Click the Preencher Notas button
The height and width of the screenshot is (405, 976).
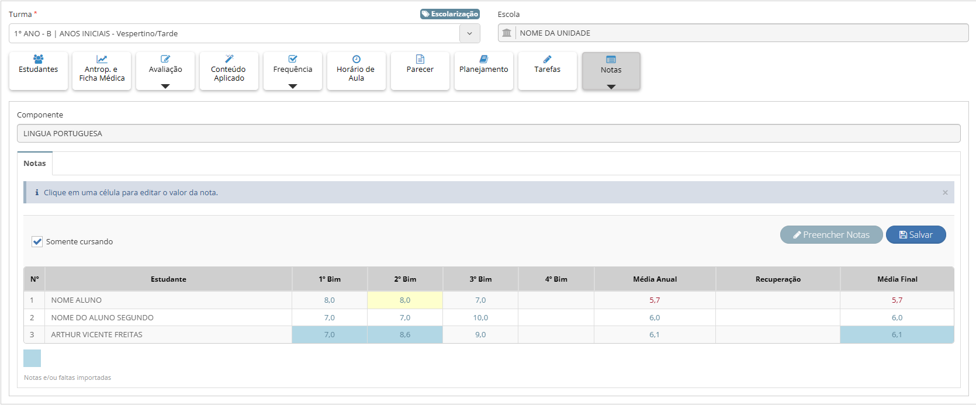point(831,235)
